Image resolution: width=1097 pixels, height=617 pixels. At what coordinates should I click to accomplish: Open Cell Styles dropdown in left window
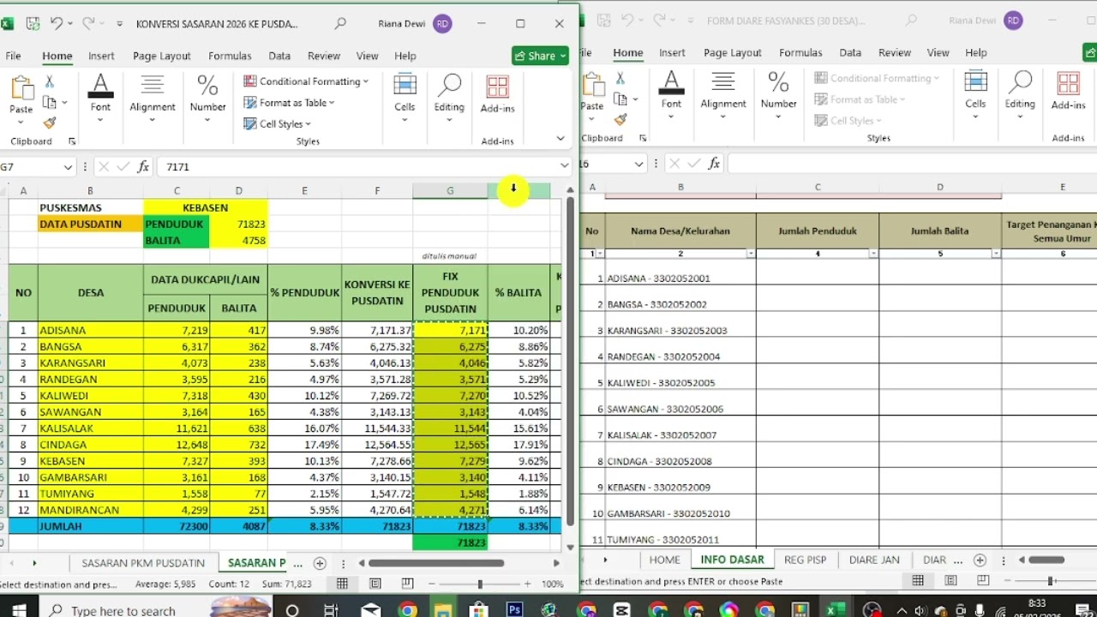pos(278,124)
